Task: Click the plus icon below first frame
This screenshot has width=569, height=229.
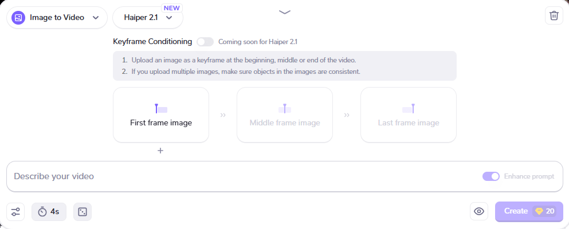Action: point(160,151)
